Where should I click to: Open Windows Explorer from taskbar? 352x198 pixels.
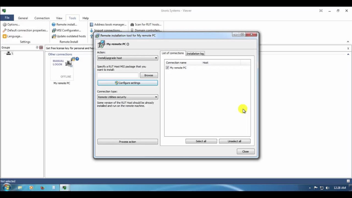pos(20,188)
